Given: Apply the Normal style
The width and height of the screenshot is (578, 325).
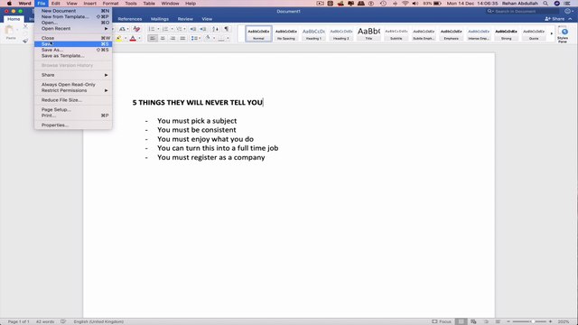Looking at the screenshot, I should (x=258, y=33).
